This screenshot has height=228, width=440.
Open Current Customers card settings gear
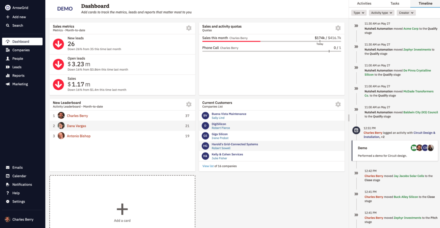[338, 104]
